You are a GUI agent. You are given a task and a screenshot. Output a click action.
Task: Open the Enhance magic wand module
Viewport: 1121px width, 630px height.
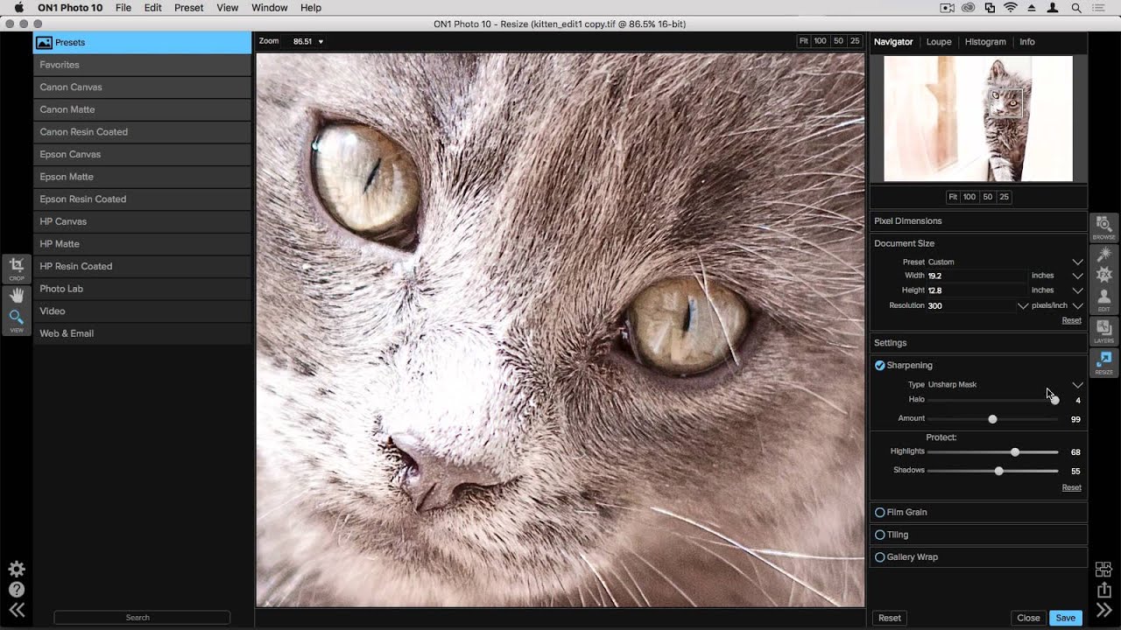pos(1103,254)
